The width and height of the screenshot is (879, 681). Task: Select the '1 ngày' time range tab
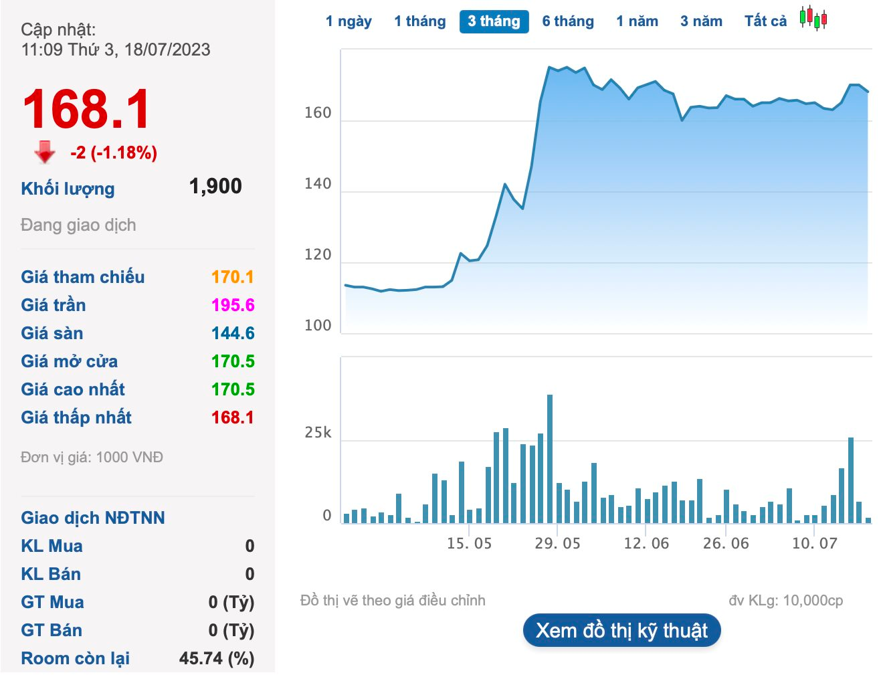pyautogui.click(x=349, y=21)
